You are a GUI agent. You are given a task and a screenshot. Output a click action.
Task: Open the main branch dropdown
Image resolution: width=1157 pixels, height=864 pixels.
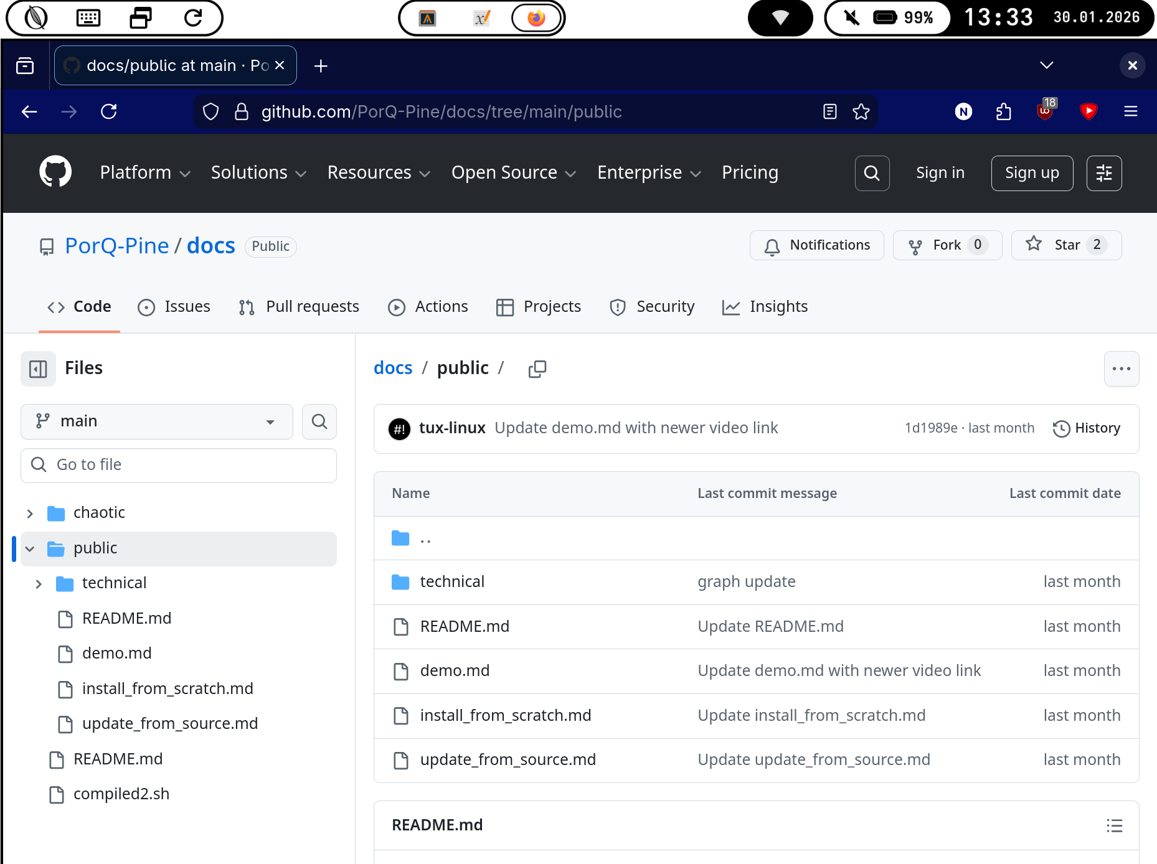(156, 421)
